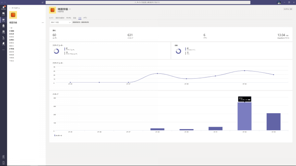Show more apps via left rail ellipsis
Screen dimensions: 296x166
[x=3, y=49]
